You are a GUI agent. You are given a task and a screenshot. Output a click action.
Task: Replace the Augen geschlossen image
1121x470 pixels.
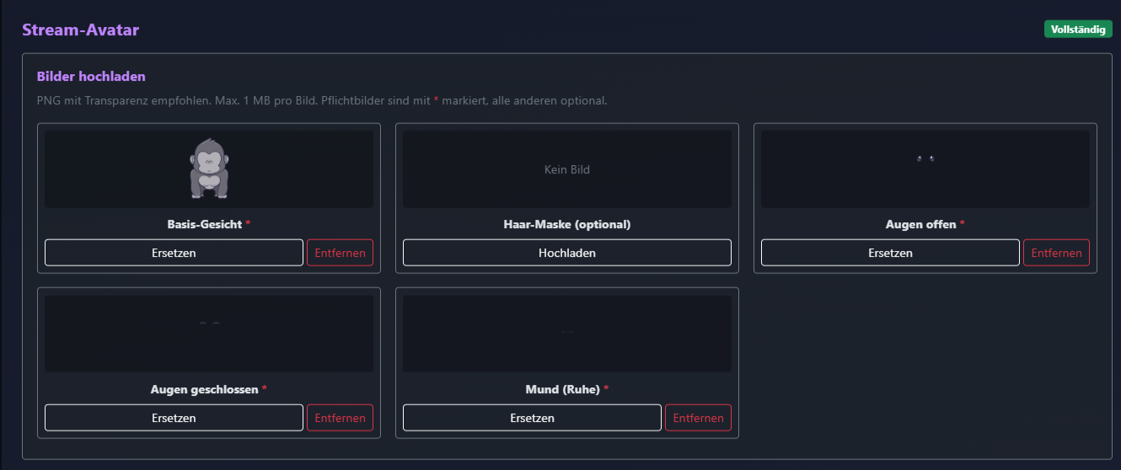tap(174, 418)
